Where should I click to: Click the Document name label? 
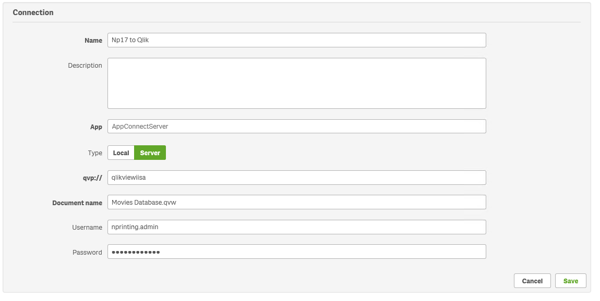[x=77, y=203]
